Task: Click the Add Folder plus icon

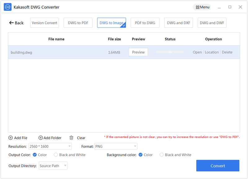Action: tap(41, 138)
